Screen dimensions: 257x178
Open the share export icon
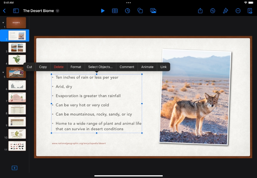[x=200, y=11]
